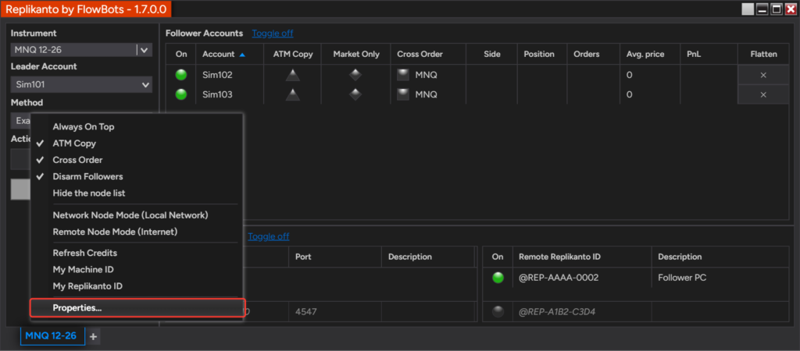Image resolution: width=800 pixels, height=351 pixels.
Task: Tick the Cross Order checkbox for Sim102
Action: tap(403, 75)
